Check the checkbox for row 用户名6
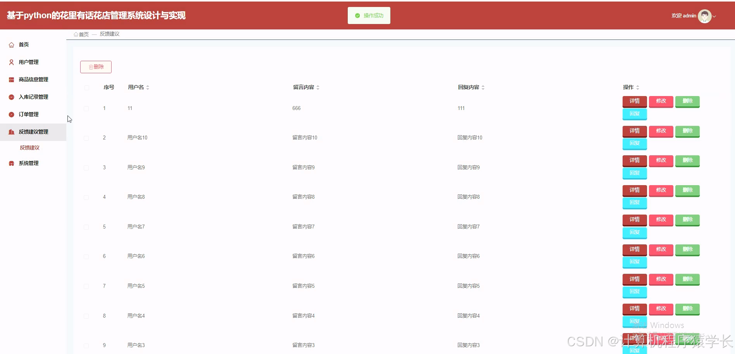This screenshot has height=354, width=735. coord(86,256)
